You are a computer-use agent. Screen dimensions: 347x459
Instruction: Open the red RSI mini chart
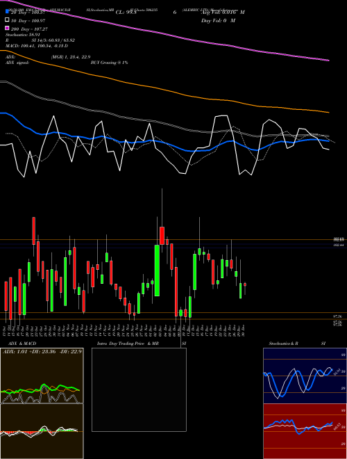point(305,431)
